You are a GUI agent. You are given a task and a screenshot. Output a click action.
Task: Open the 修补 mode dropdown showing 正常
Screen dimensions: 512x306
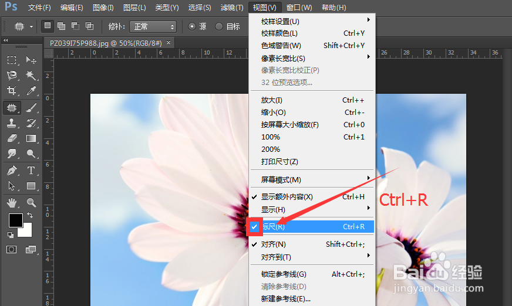tap(153, 27)
